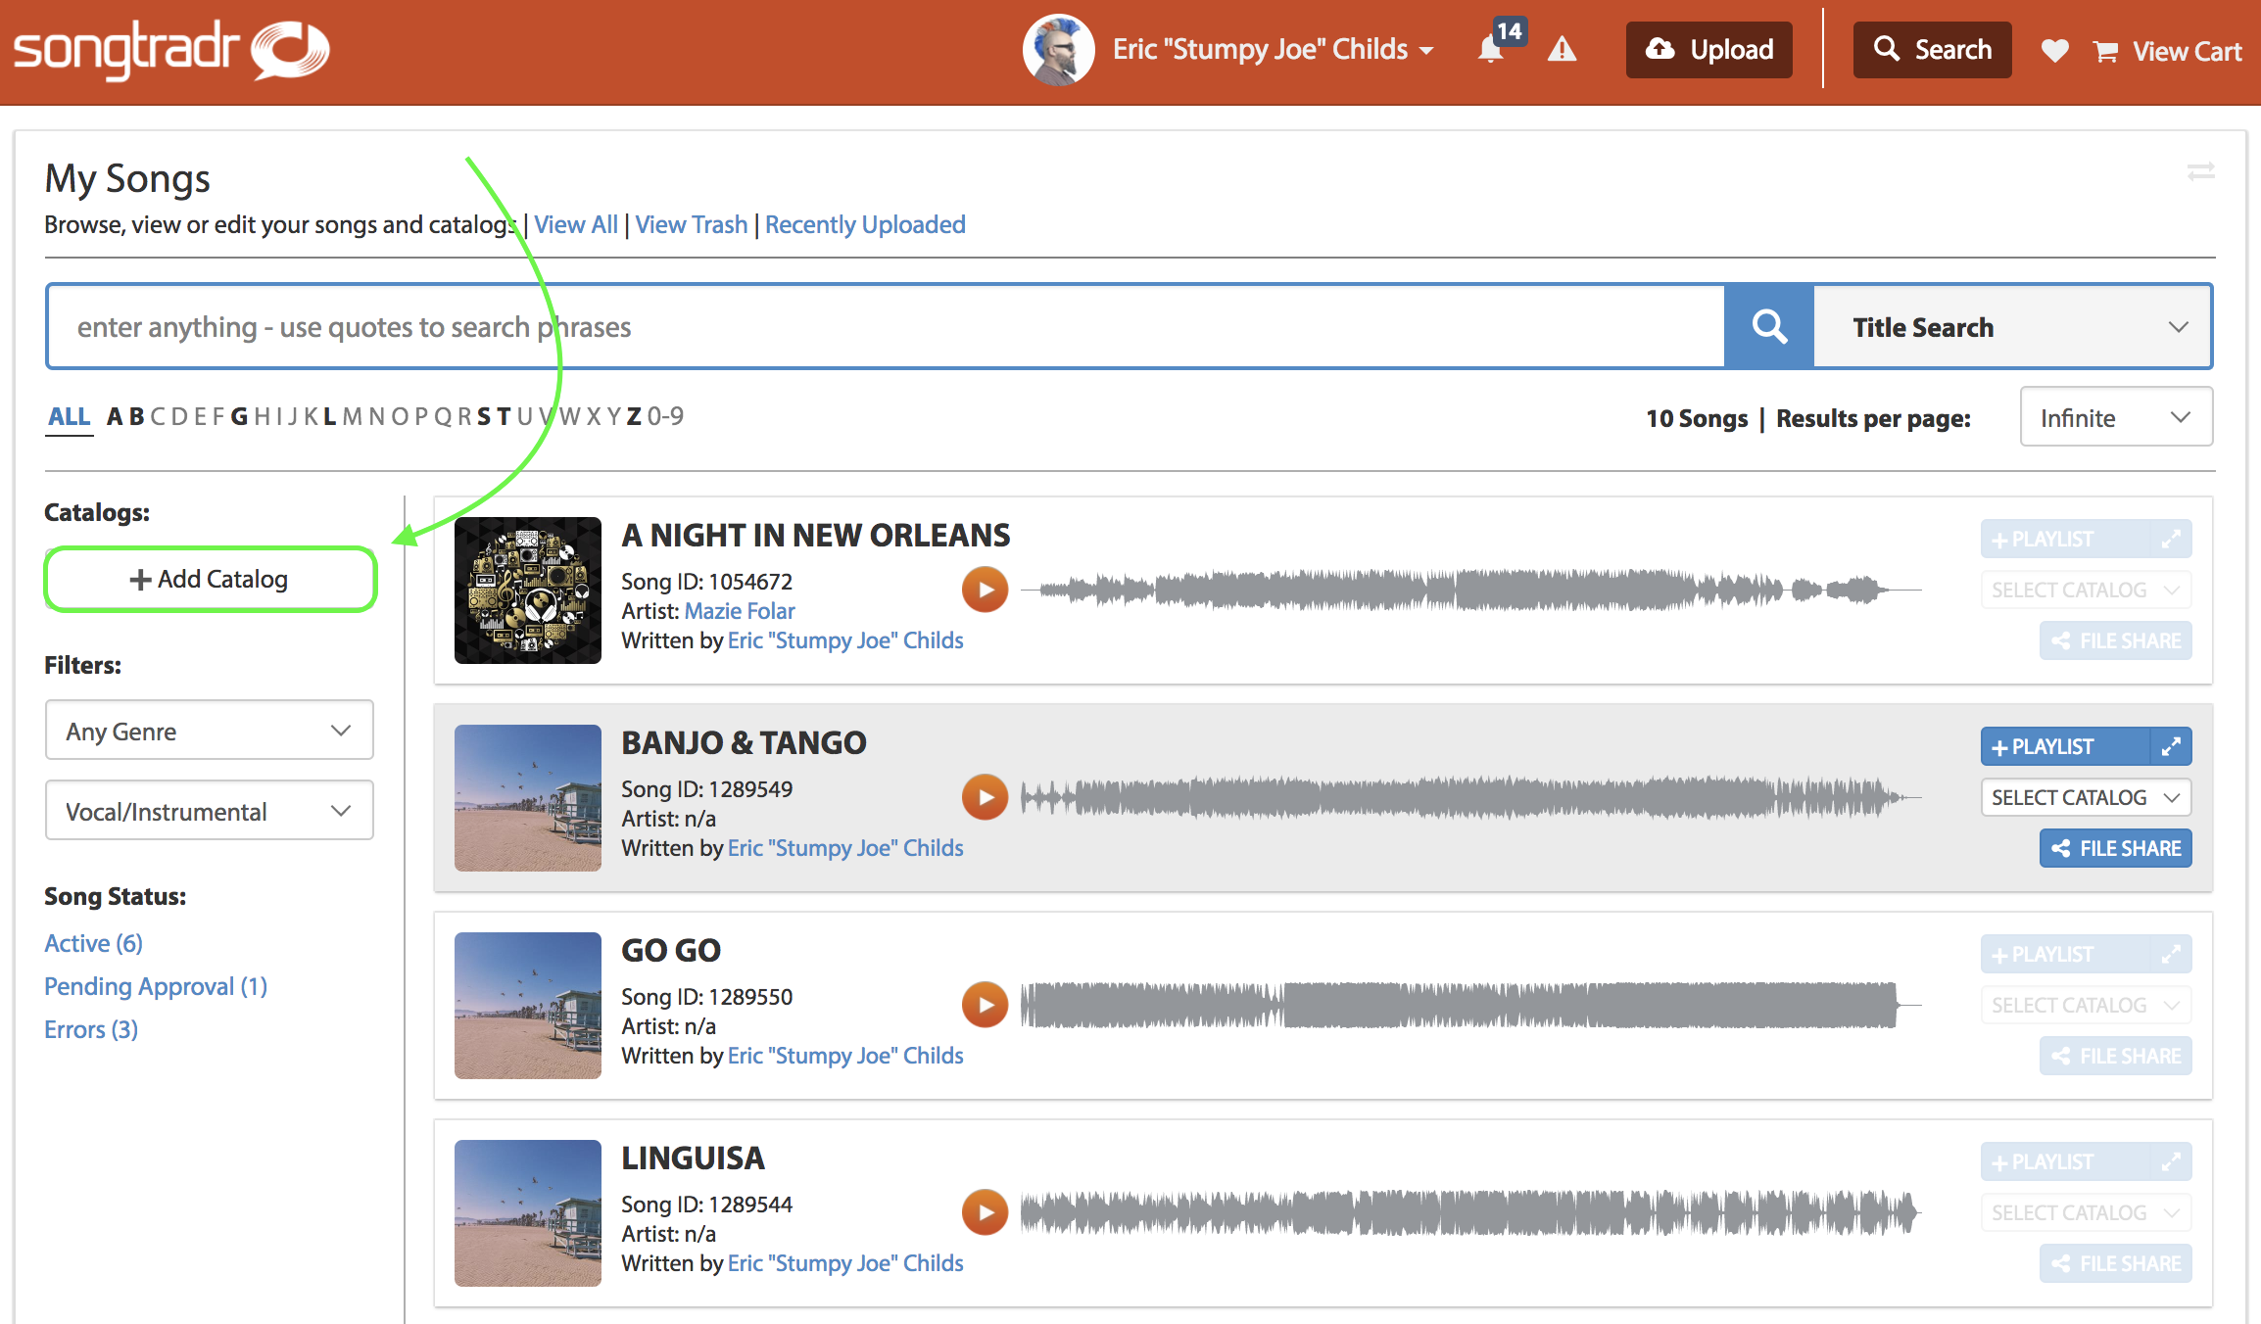Open the Songtradr logo home link
This screenshot has width=2261, height=1324.
[171, 49]
